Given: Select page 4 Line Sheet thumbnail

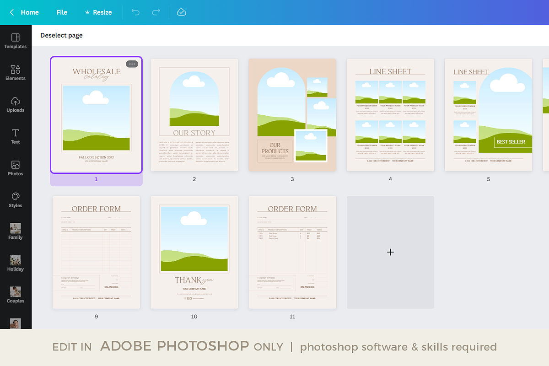Looking at the screenshot, I should point(390,115).
